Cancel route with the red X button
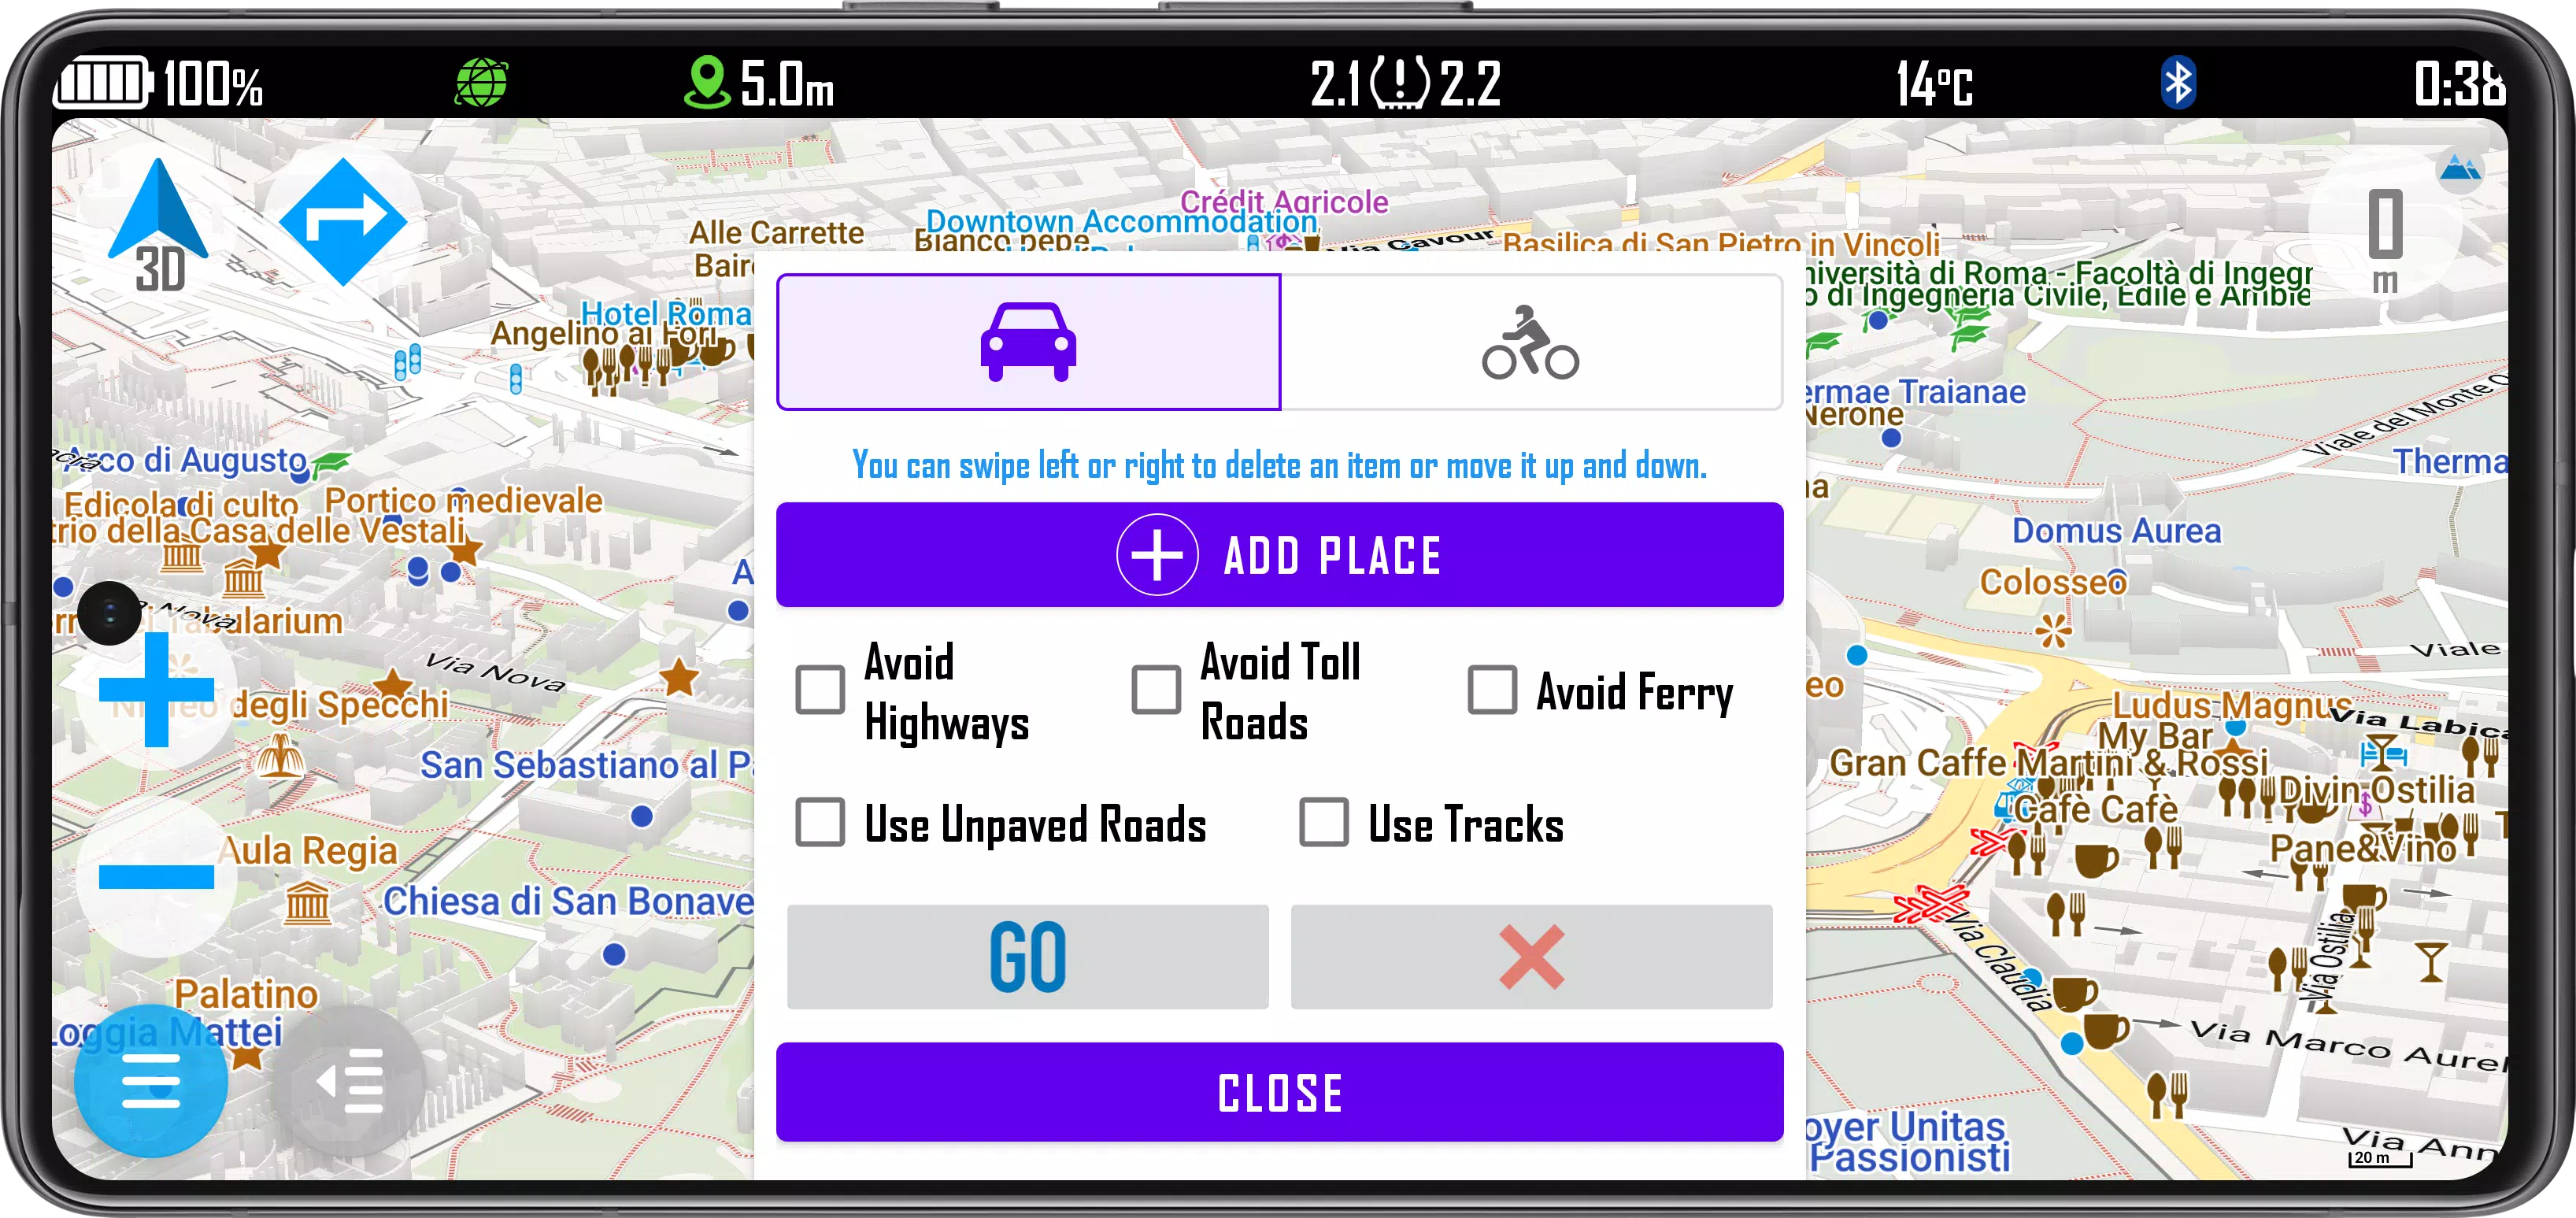Screen dimensions: 2576x1218 (x=1528, y=953)
